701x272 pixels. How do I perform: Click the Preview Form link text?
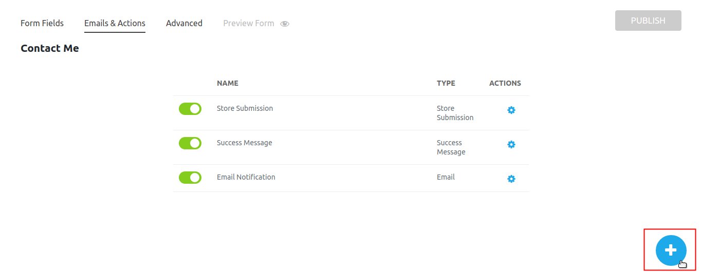tap(249, 23)
